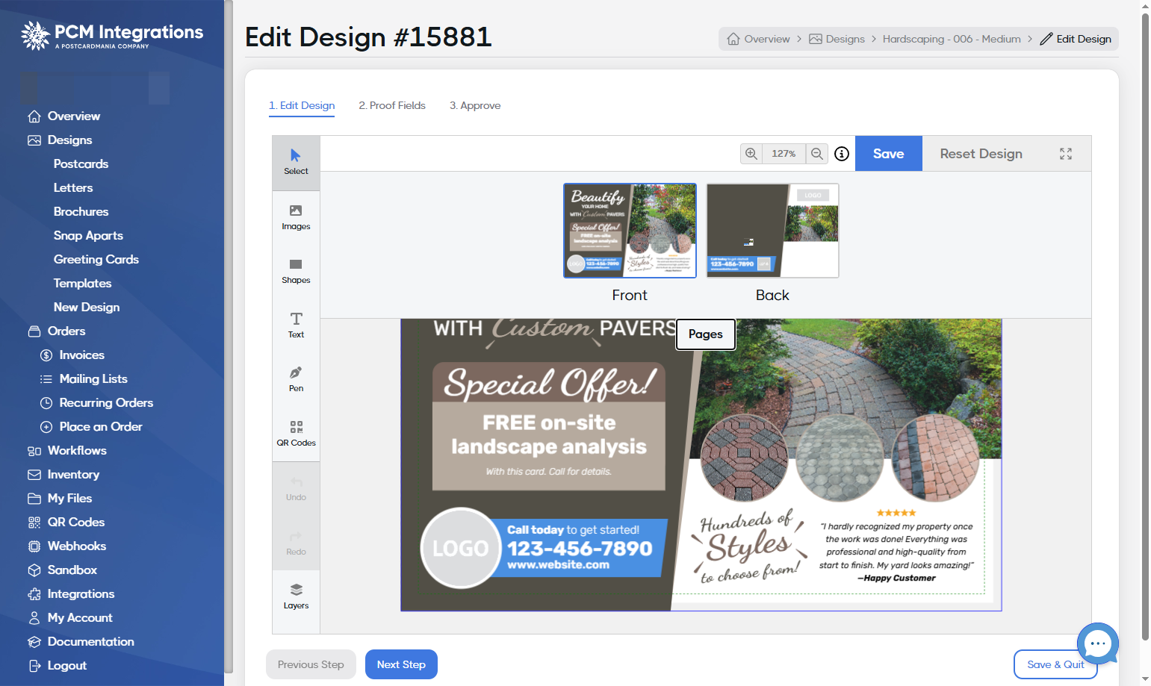Zoom in with the plus magnifier
This screenshot has height=686, width=1151.
click(x=751, y=154)
